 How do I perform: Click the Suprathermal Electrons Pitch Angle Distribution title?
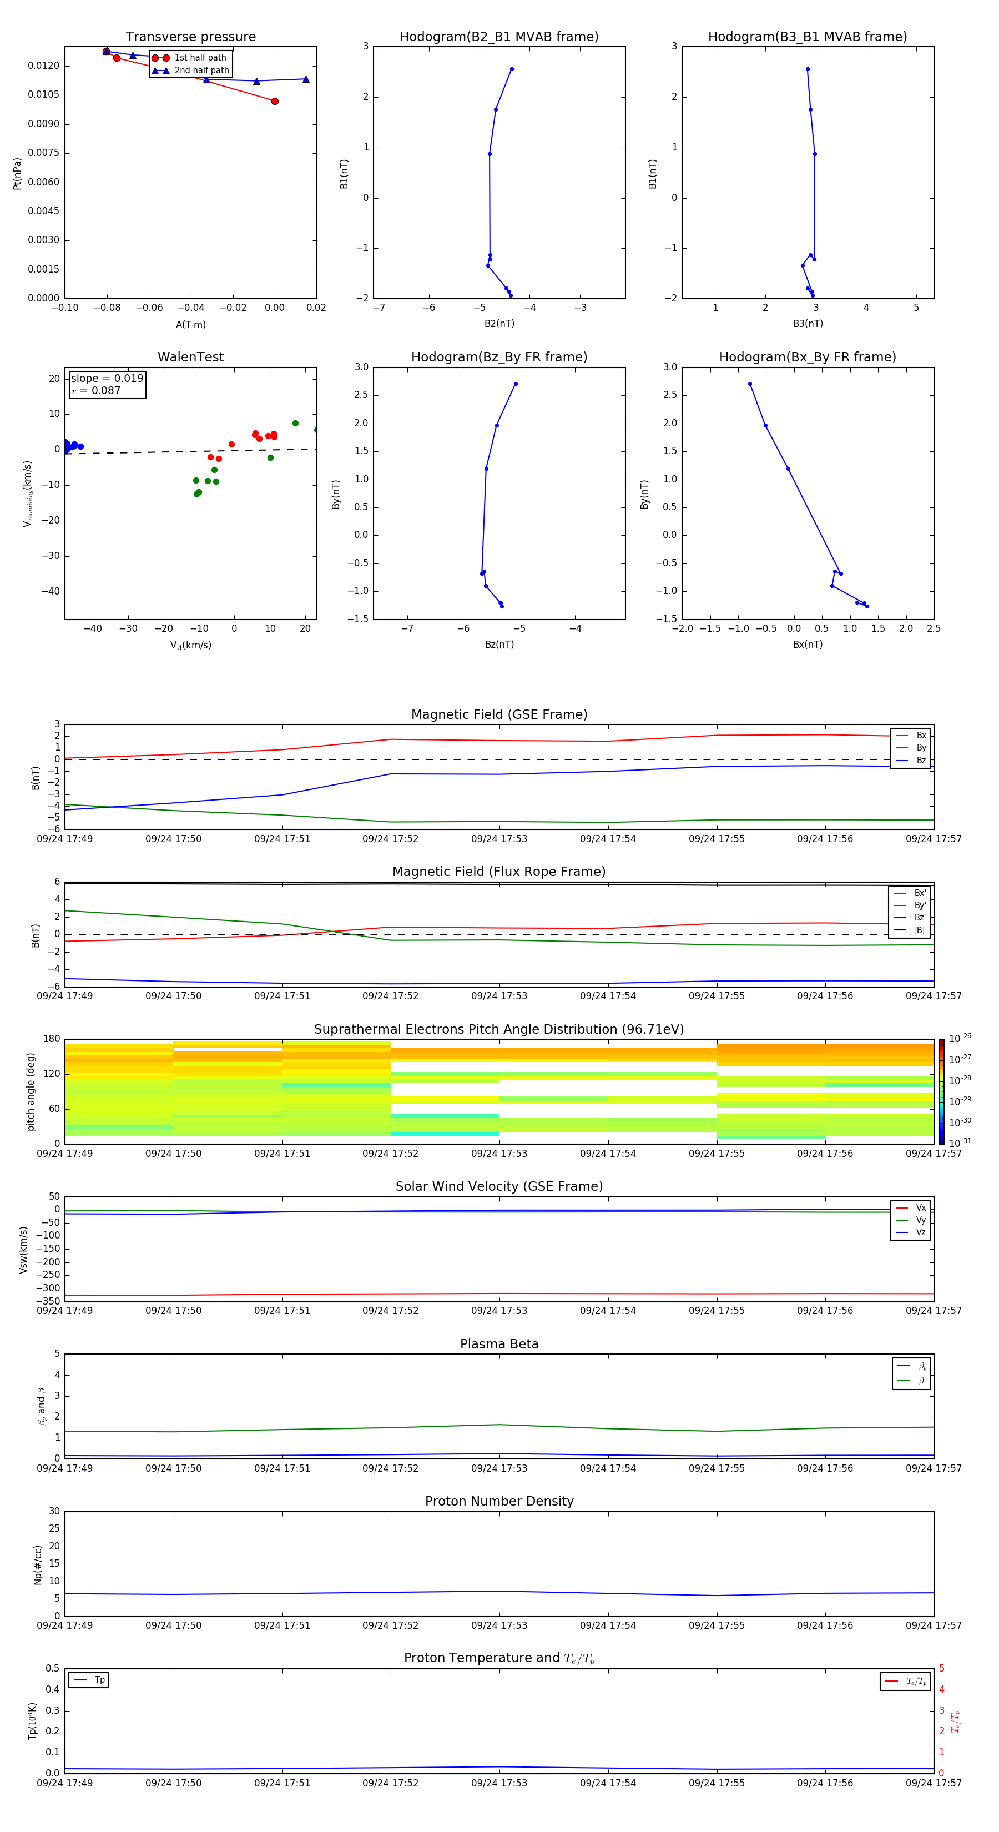499,1030
